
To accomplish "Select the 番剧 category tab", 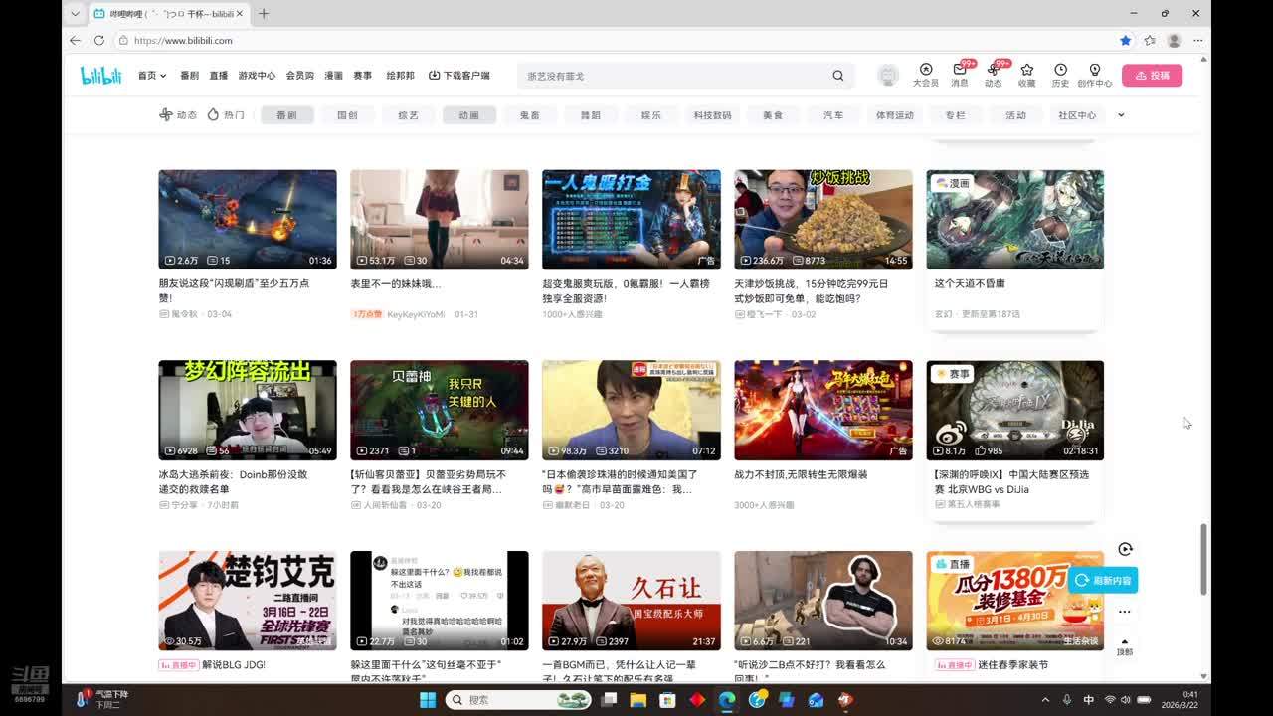I will coord(286,115).
